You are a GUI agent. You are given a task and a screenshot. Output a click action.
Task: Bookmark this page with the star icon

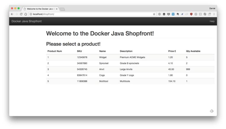point(154,14)
